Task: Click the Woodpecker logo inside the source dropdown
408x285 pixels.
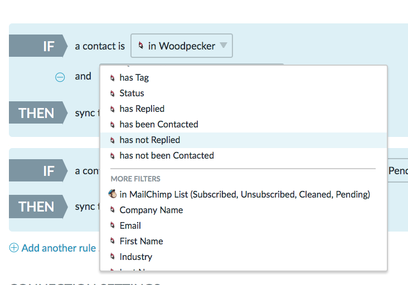Action: 141,45
